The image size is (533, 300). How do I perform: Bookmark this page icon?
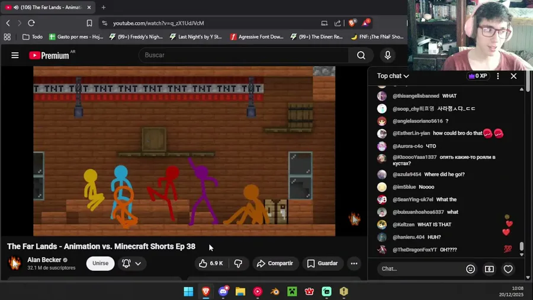point(89,23)
